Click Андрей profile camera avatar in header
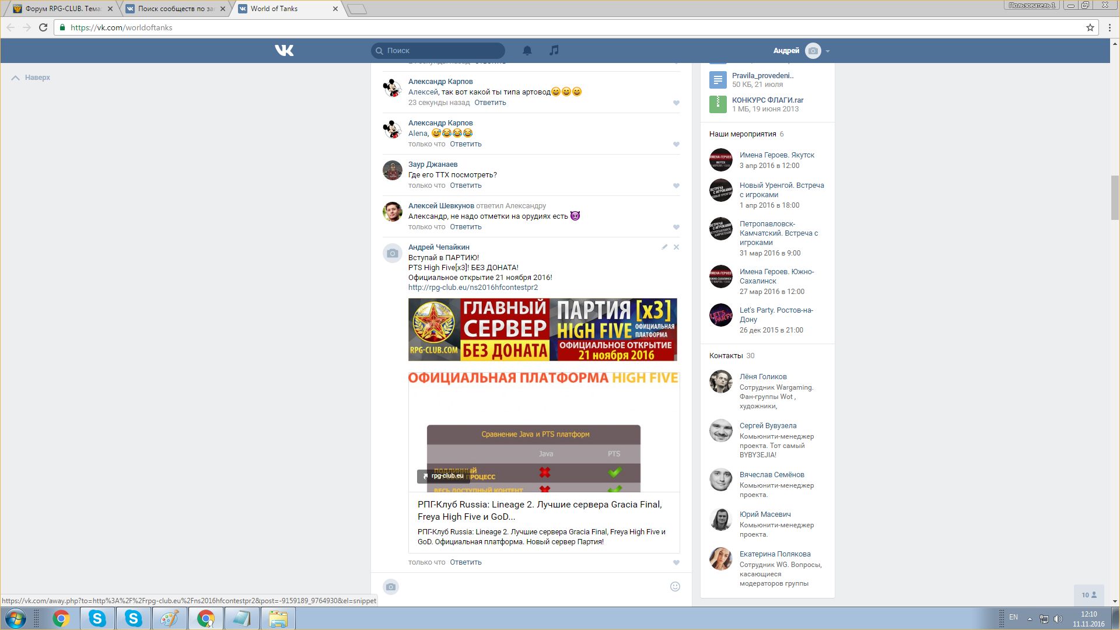Image resolution: width=1120 pixels, height=630 pixels. pyautogui.click(x=813, y=51)
